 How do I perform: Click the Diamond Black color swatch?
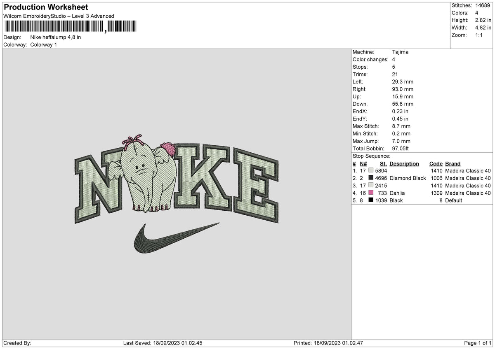point(371,178)
